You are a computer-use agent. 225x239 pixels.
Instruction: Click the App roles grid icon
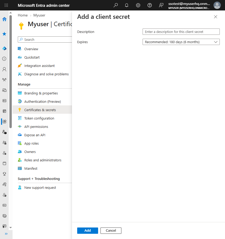[x=20, y=143]
